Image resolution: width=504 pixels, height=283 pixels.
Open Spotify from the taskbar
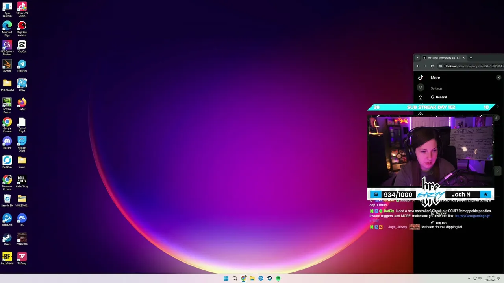point(278,278)
